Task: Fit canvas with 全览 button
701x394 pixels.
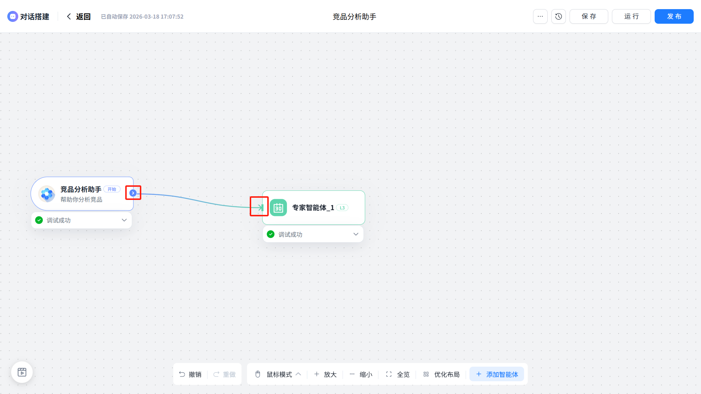Action: coord(398,374)
